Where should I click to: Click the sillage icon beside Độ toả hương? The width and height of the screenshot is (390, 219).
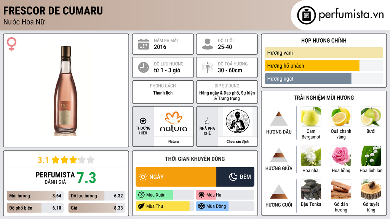pos(208,67)
